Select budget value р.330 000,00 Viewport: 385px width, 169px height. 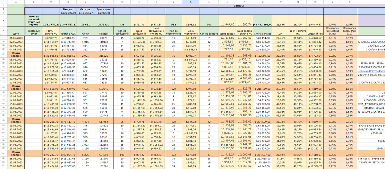tap(68, 13)
